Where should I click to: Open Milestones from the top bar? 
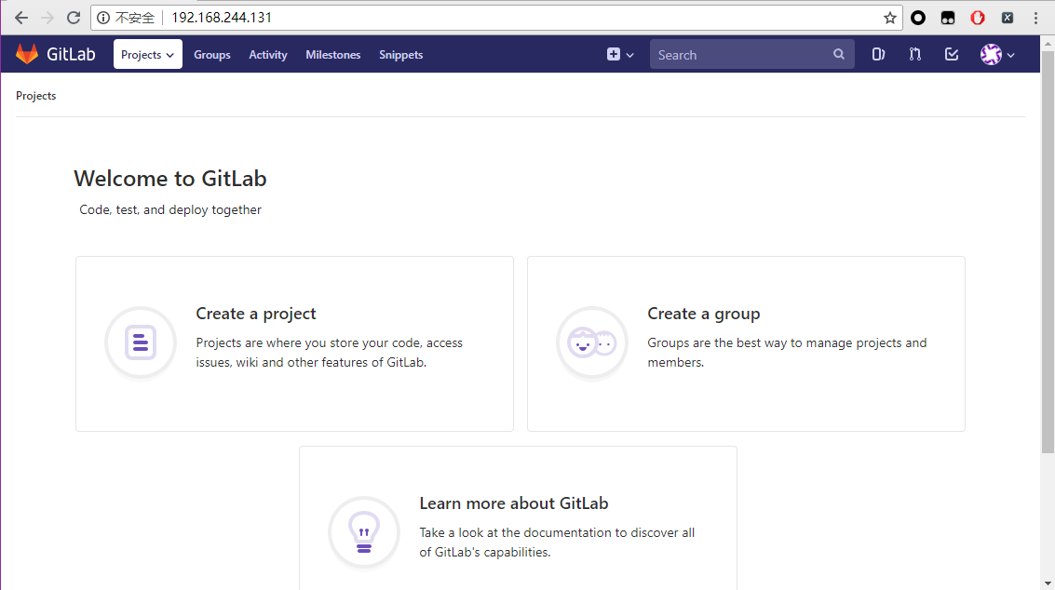click(333, 55)
